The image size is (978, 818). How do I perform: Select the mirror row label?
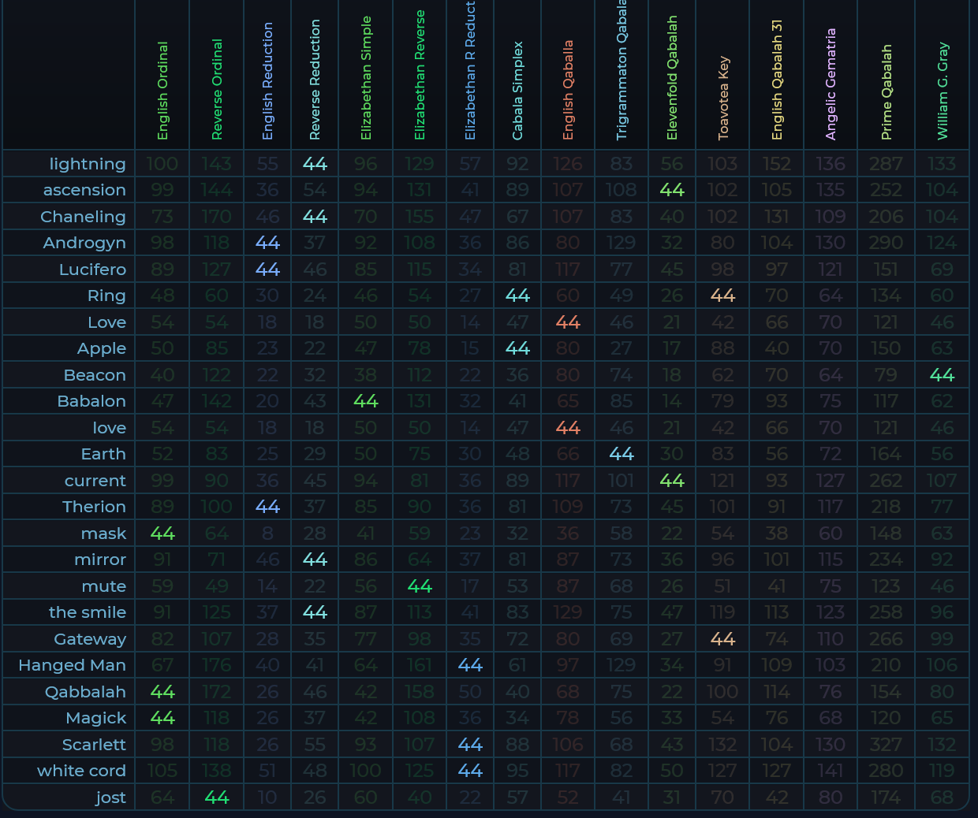(100, 560)
